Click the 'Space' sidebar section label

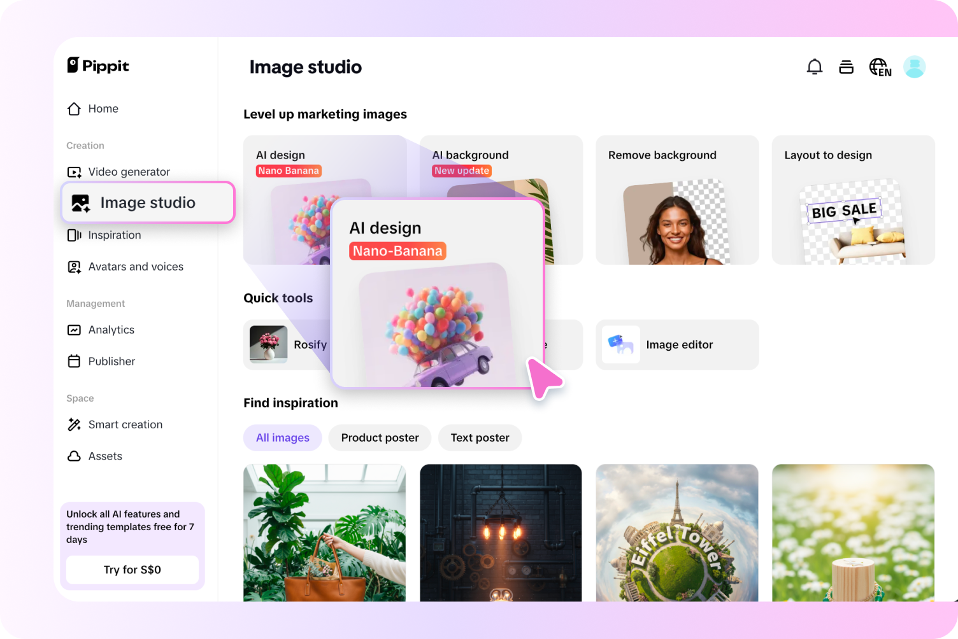pos(80,398)
